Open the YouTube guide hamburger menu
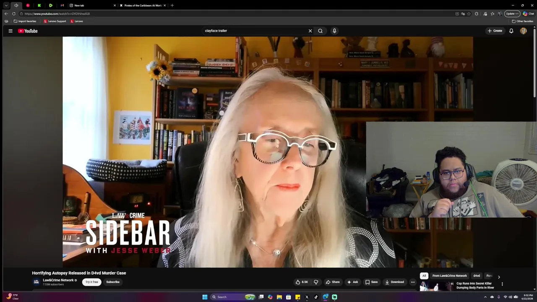 pyautogui.click(x=10, y=31)
